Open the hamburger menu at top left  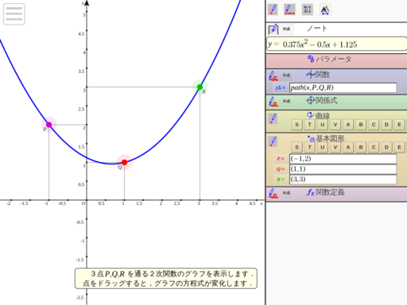(x=14, y=14)
